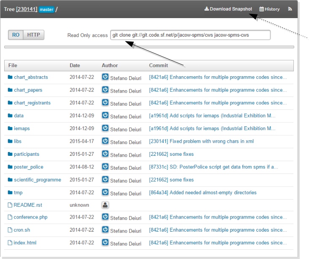Click the index.html file icon
Image resolution: width=309 pixels, height=259 pixels.
click(10, 243)
